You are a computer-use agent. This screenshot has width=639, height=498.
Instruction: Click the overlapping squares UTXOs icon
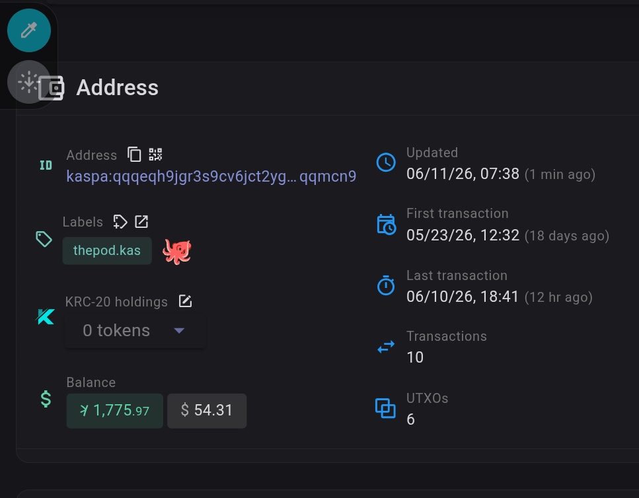pyautogui.click(x=385, y=408)
